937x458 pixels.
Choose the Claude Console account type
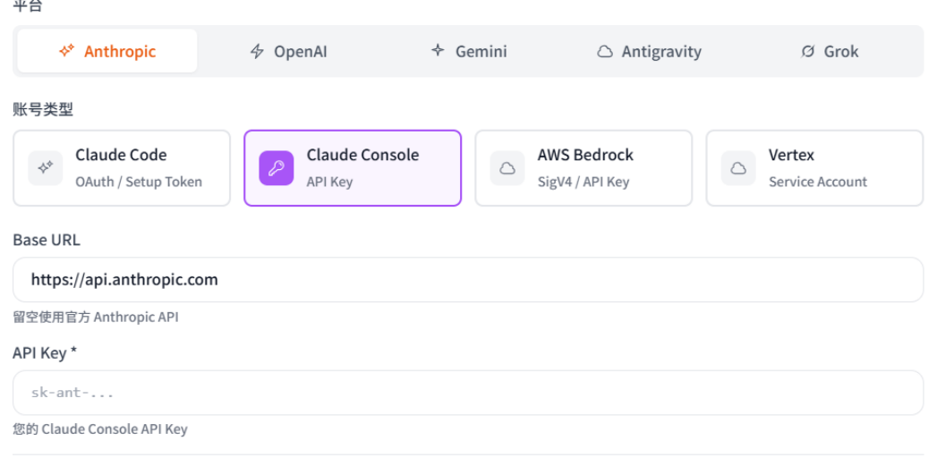[x=353, y=168]
